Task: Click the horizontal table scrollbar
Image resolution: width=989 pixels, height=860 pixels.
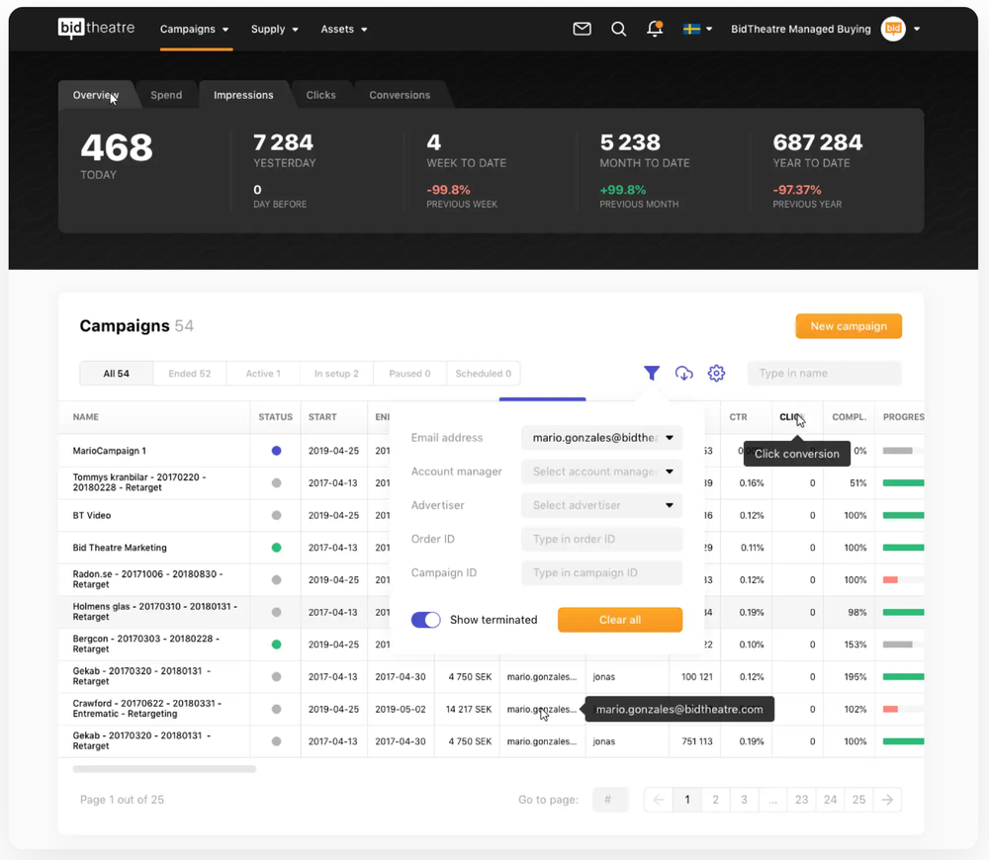Action: coord(164,769)
